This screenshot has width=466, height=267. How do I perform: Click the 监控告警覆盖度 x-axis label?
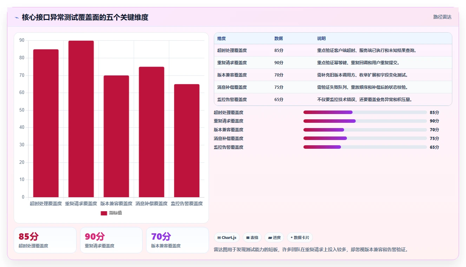187,203
